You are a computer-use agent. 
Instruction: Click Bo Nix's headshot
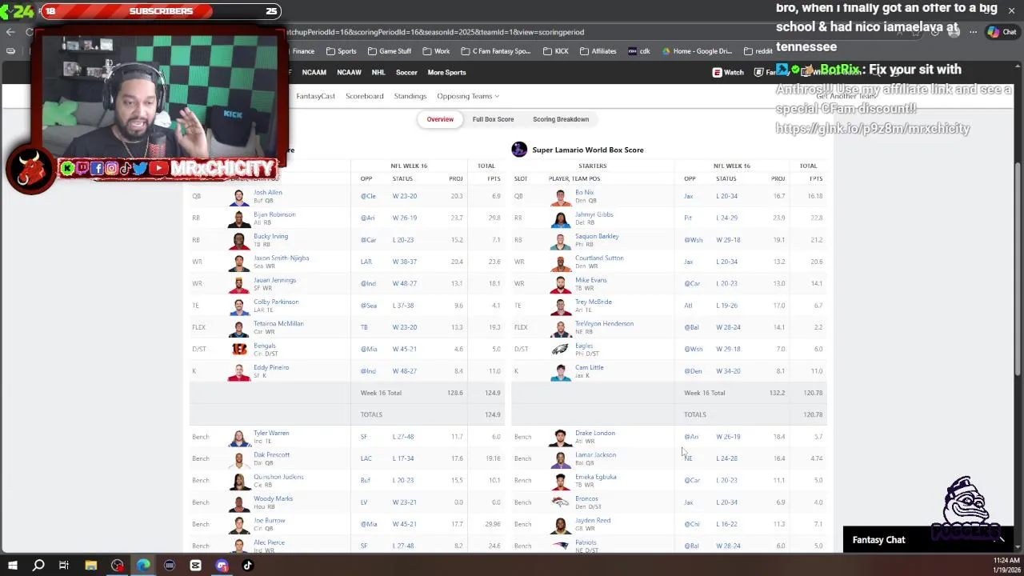[x=561, y=196]
